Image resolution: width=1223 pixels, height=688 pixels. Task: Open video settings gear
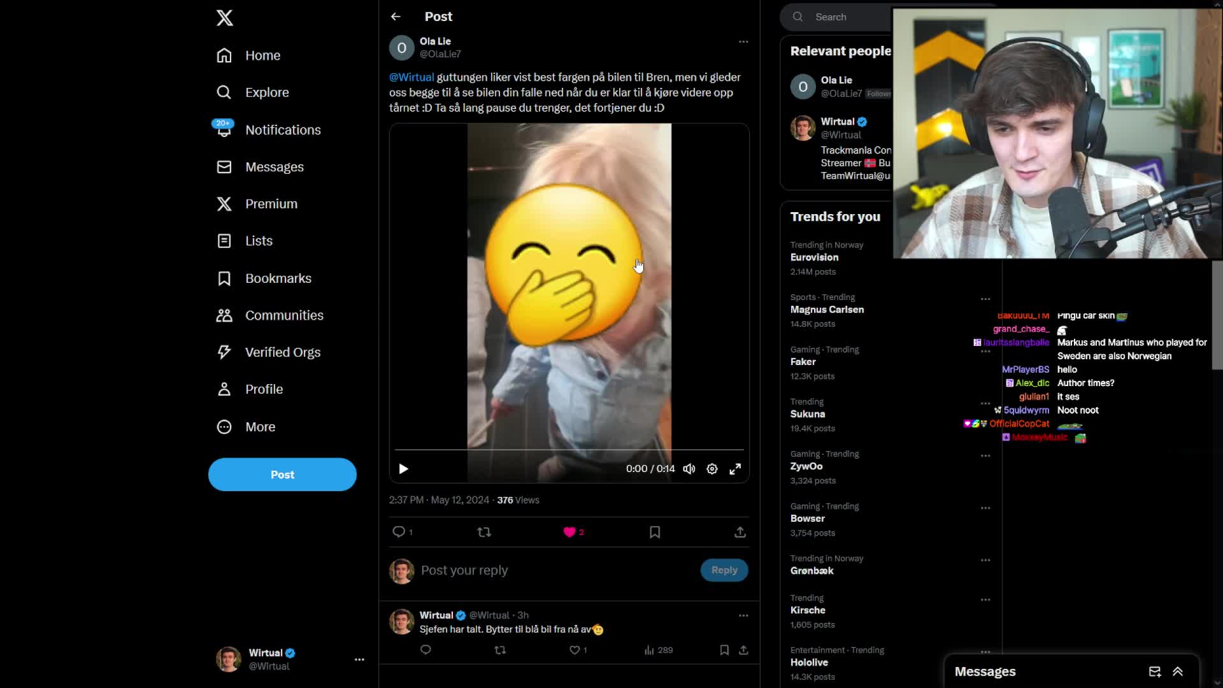pyautogui.click(x=712, y=469)
